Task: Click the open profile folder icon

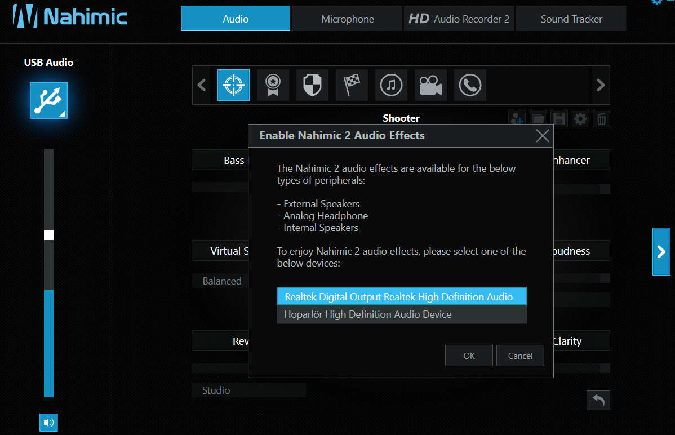Action: (538, 118)
